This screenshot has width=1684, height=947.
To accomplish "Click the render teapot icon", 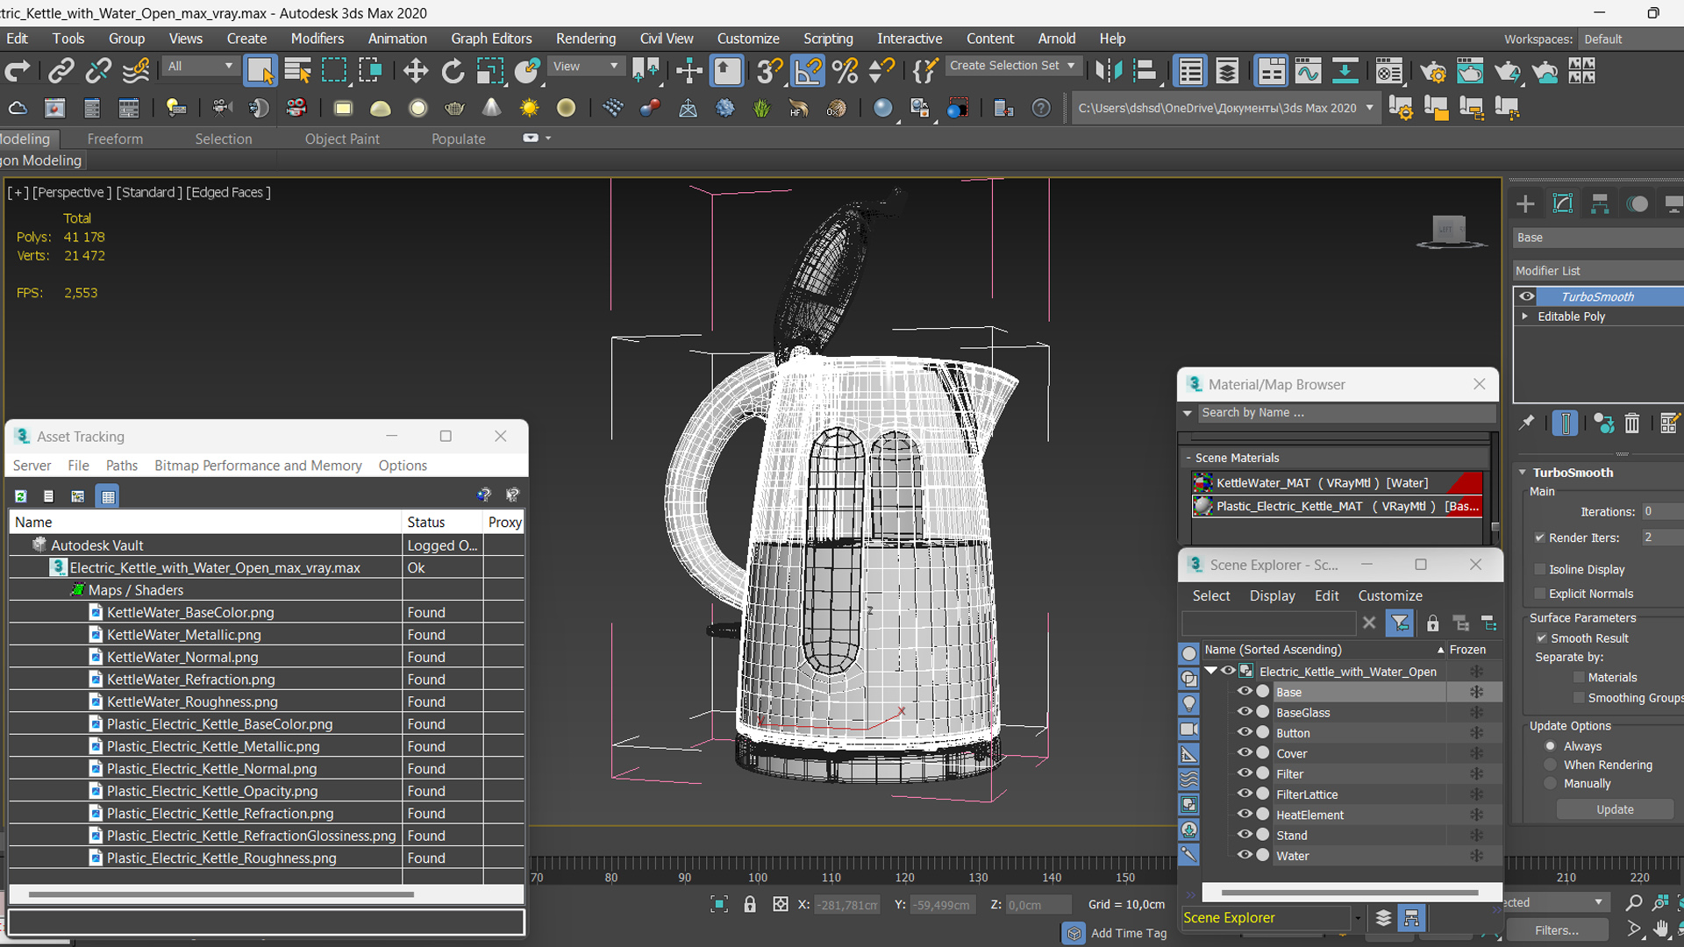I will point(1507,71).
